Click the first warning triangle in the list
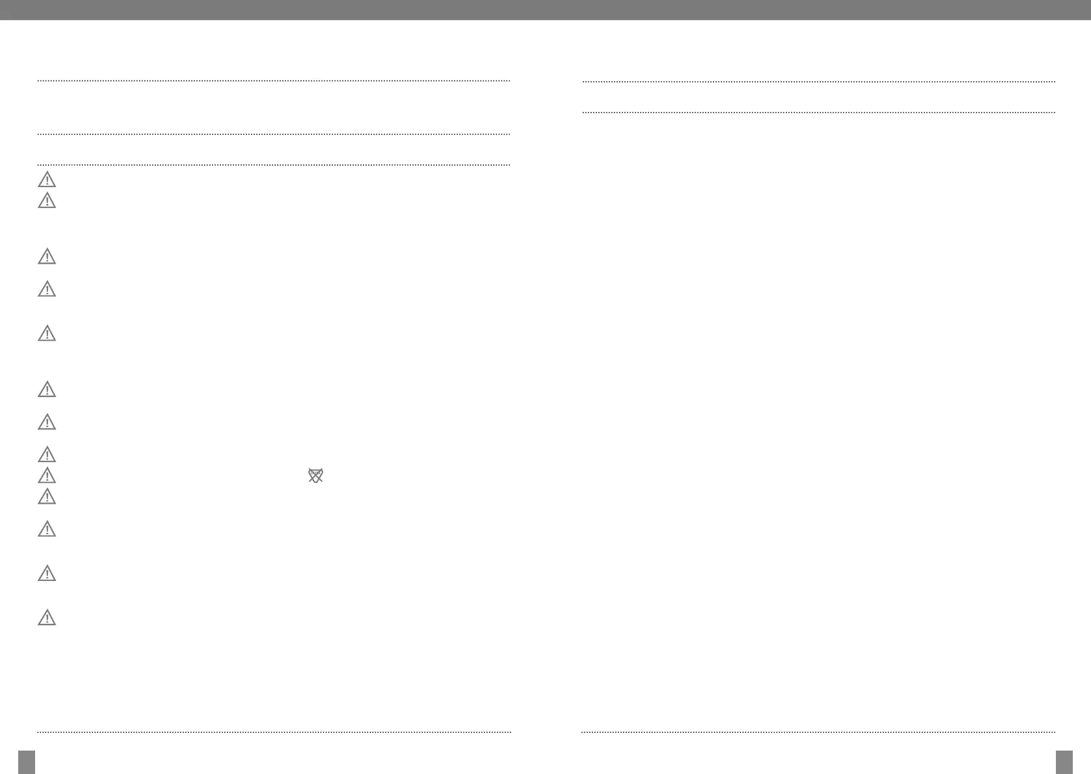 pos(47,179)
